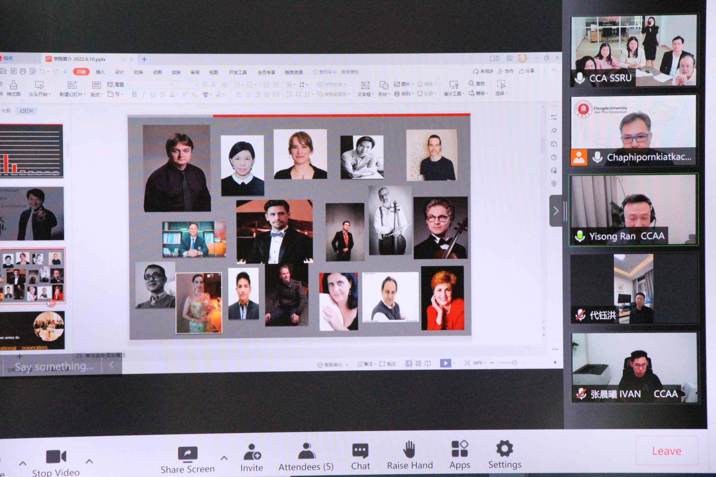The width and height of the screenshot is (716, 477).
Task: Expand the Stop Video options caret
Action: tap(89, 462)
